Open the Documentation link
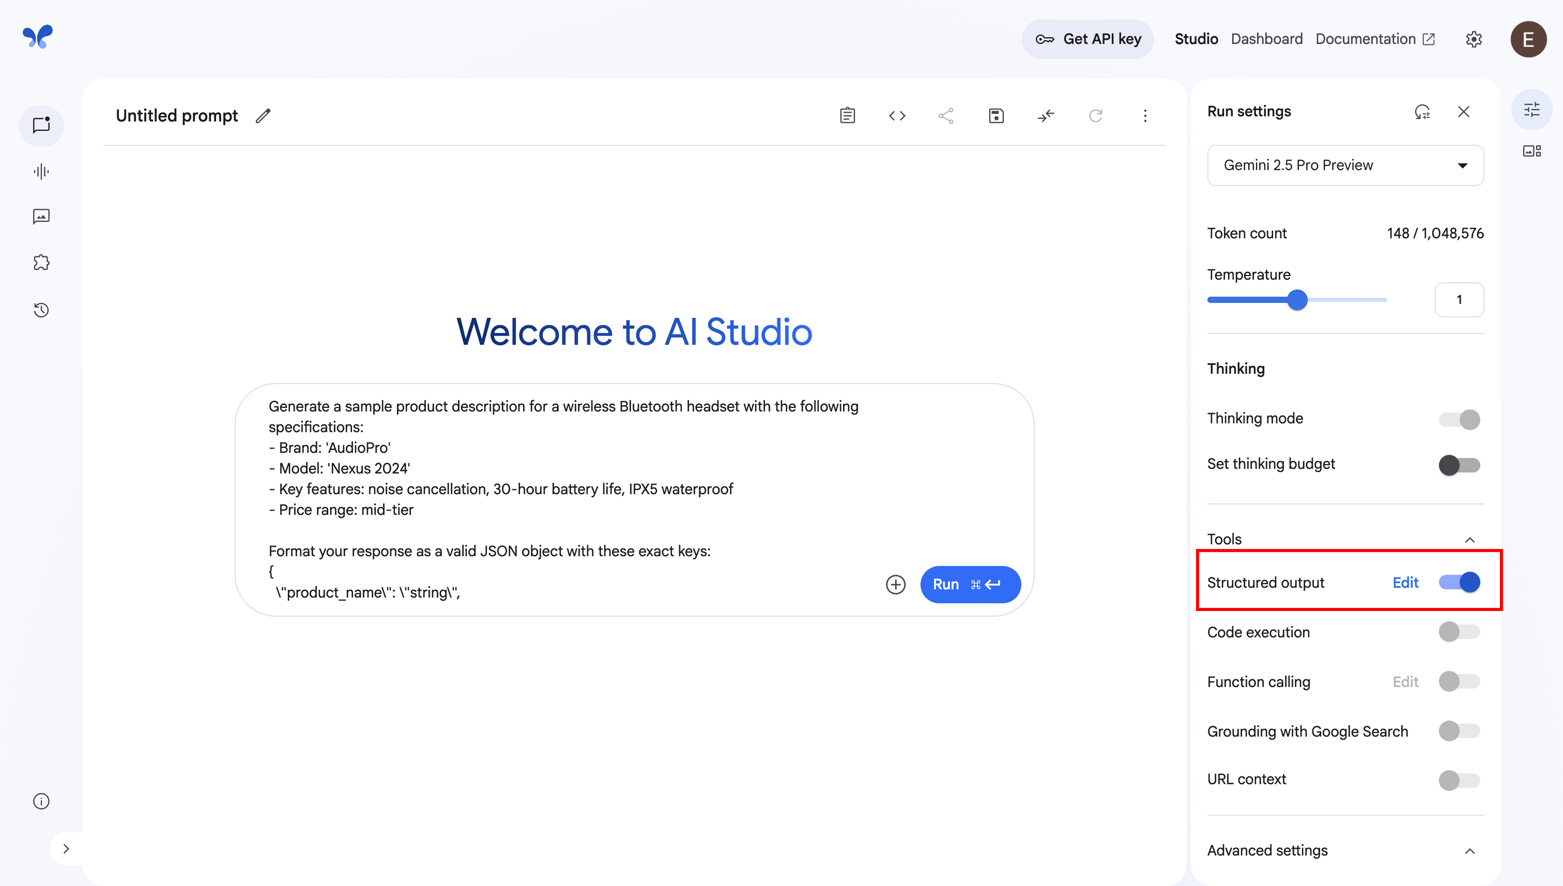 (x=1375, y=39)
